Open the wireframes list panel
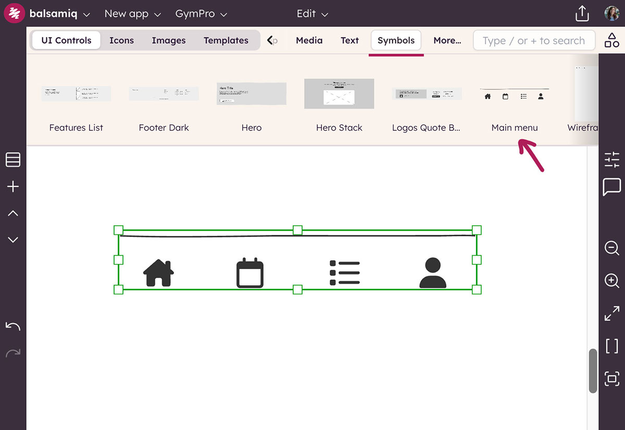625x430 pixels. click(12, 160)
